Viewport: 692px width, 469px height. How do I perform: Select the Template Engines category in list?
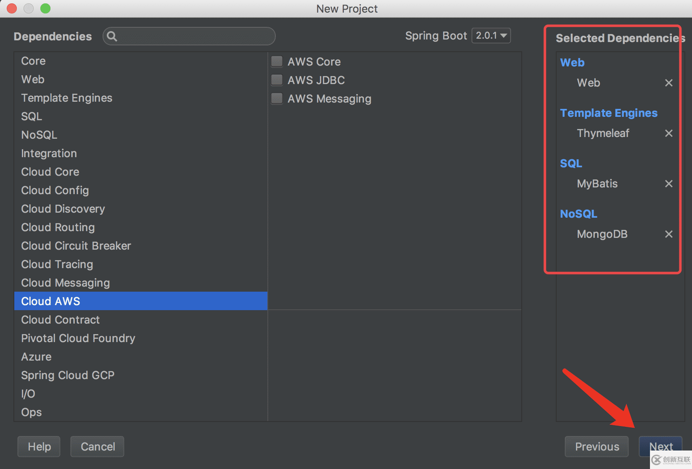point(141,98)
